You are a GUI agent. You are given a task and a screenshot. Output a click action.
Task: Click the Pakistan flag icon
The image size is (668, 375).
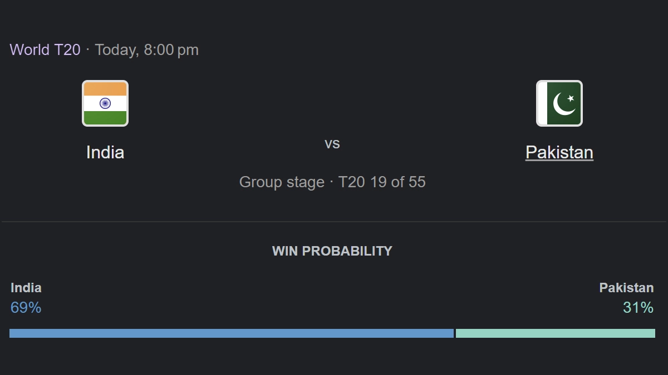[x=559, y=103]
